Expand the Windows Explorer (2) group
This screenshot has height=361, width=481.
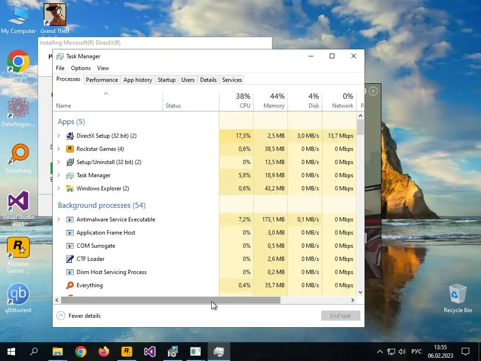click(59, 188)
